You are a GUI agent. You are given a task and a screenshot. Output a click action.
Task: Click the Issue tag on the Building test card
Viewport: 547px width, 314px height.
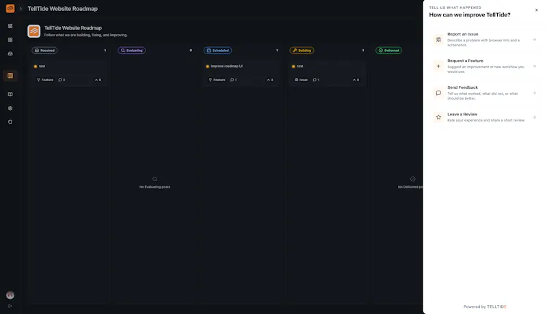(302, 80)
